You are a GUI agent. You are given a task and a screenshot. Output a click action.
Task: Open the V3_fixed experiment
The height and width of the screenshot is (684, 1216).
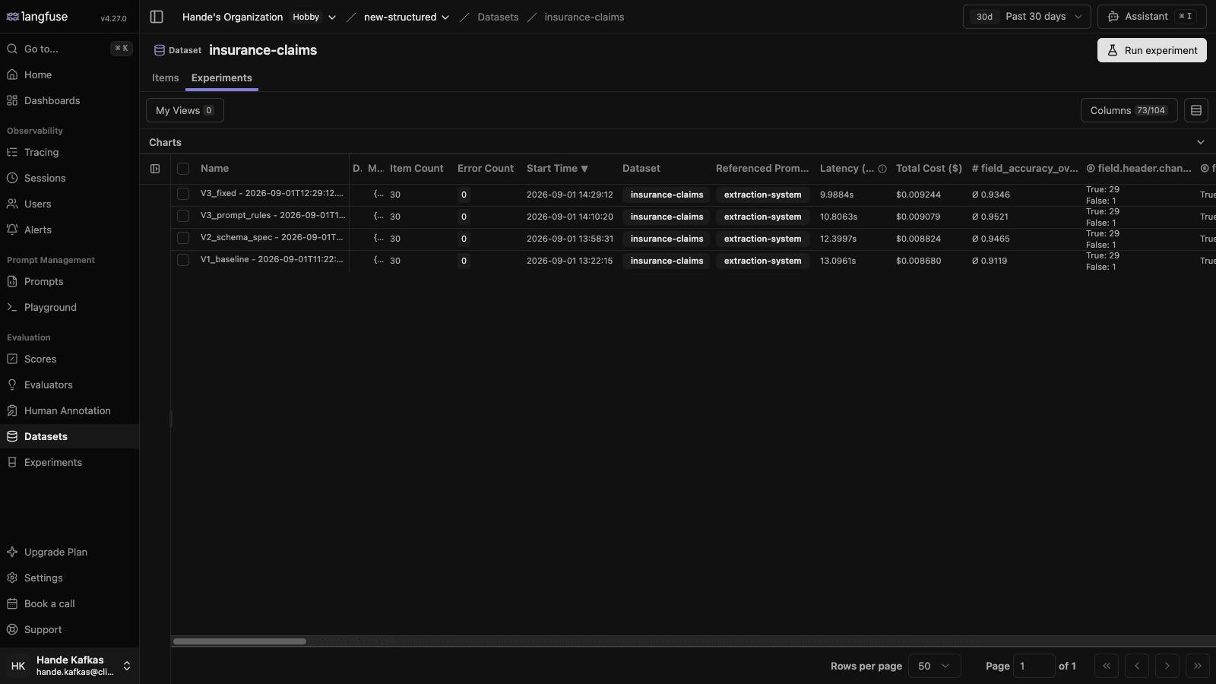click(x=272, y=194)
